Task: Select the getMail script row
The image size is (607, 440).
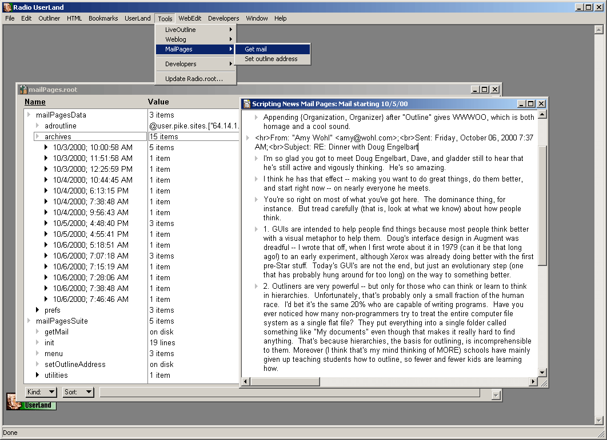Action: point(57,332)
